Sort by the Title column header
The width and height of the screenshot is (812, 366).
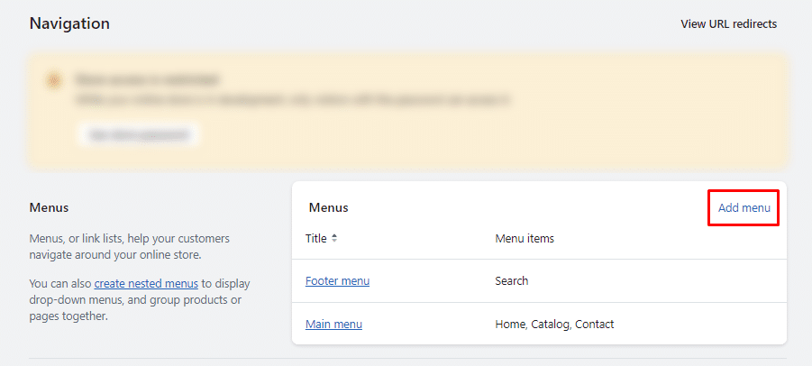(x=316, y=239)
